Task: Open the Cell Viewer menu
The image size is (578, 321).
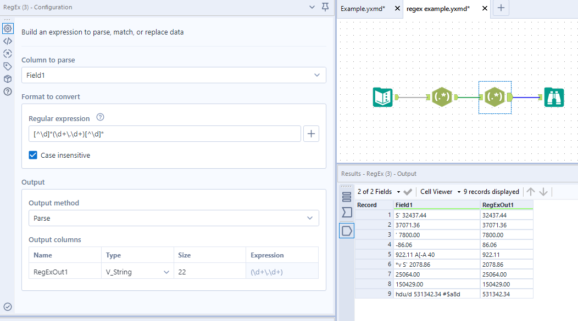Action: coord(440,192)
